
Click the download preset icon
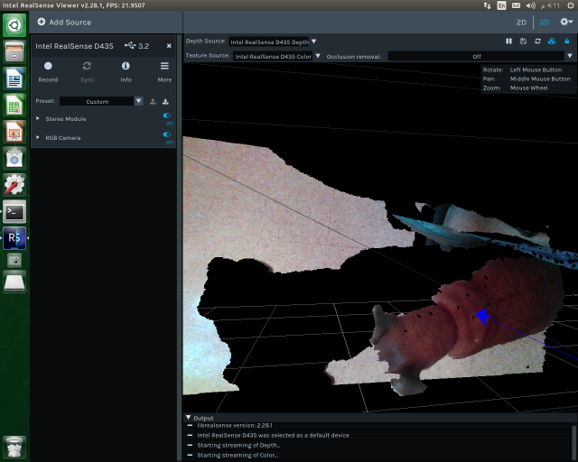[166, 101]
